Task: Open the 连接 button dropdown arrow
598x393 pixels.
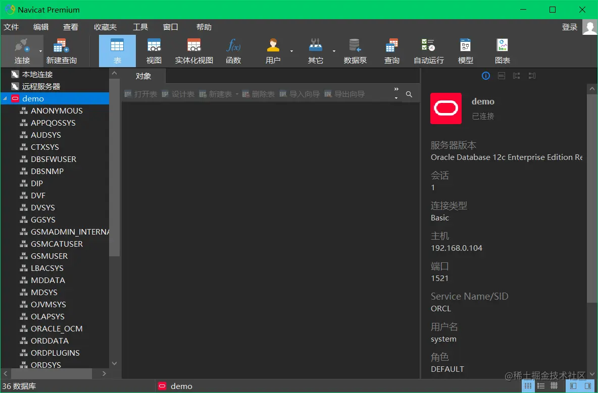Action: (40, 51)
